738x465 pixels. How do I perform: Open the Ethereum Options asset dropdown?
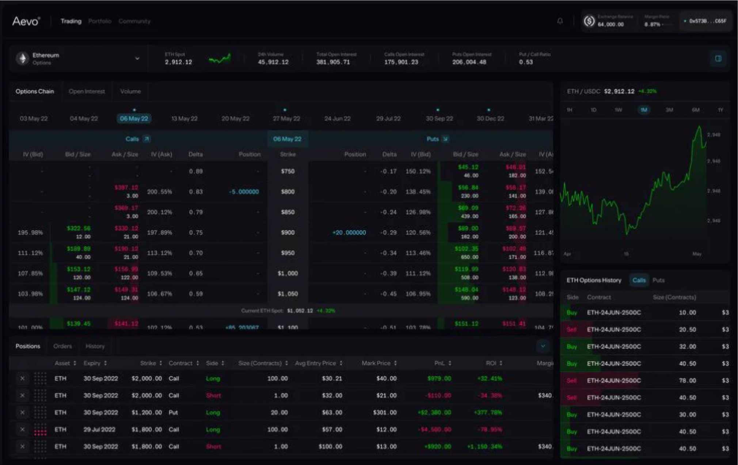point(137,58)
